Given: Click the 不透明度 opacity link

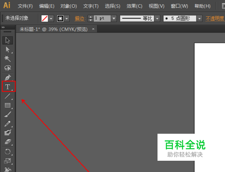Looking at the screenshot, I should [x=215, y=18].
